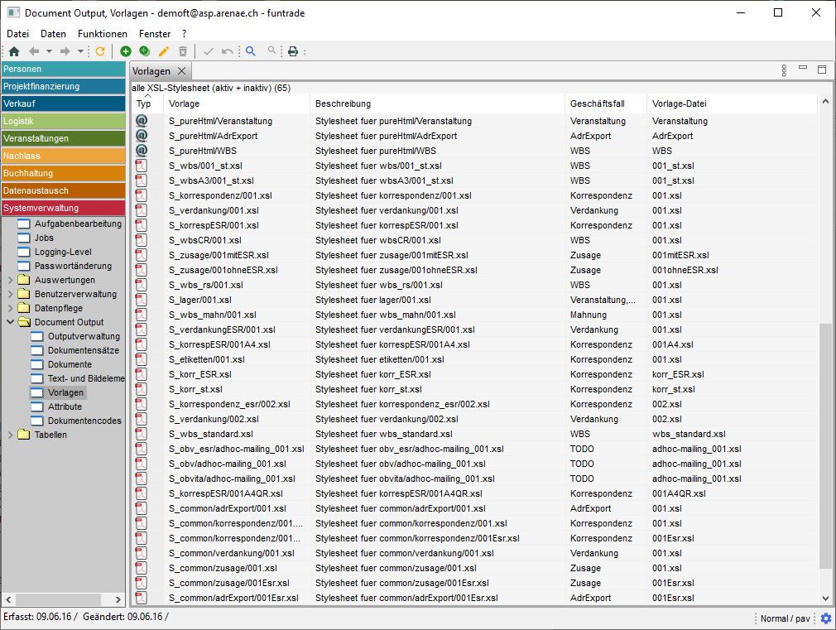Click the email icon for S_pureHtml/WBS row
The height and width of the screenshot is (630, 836).
click(142, 151)
